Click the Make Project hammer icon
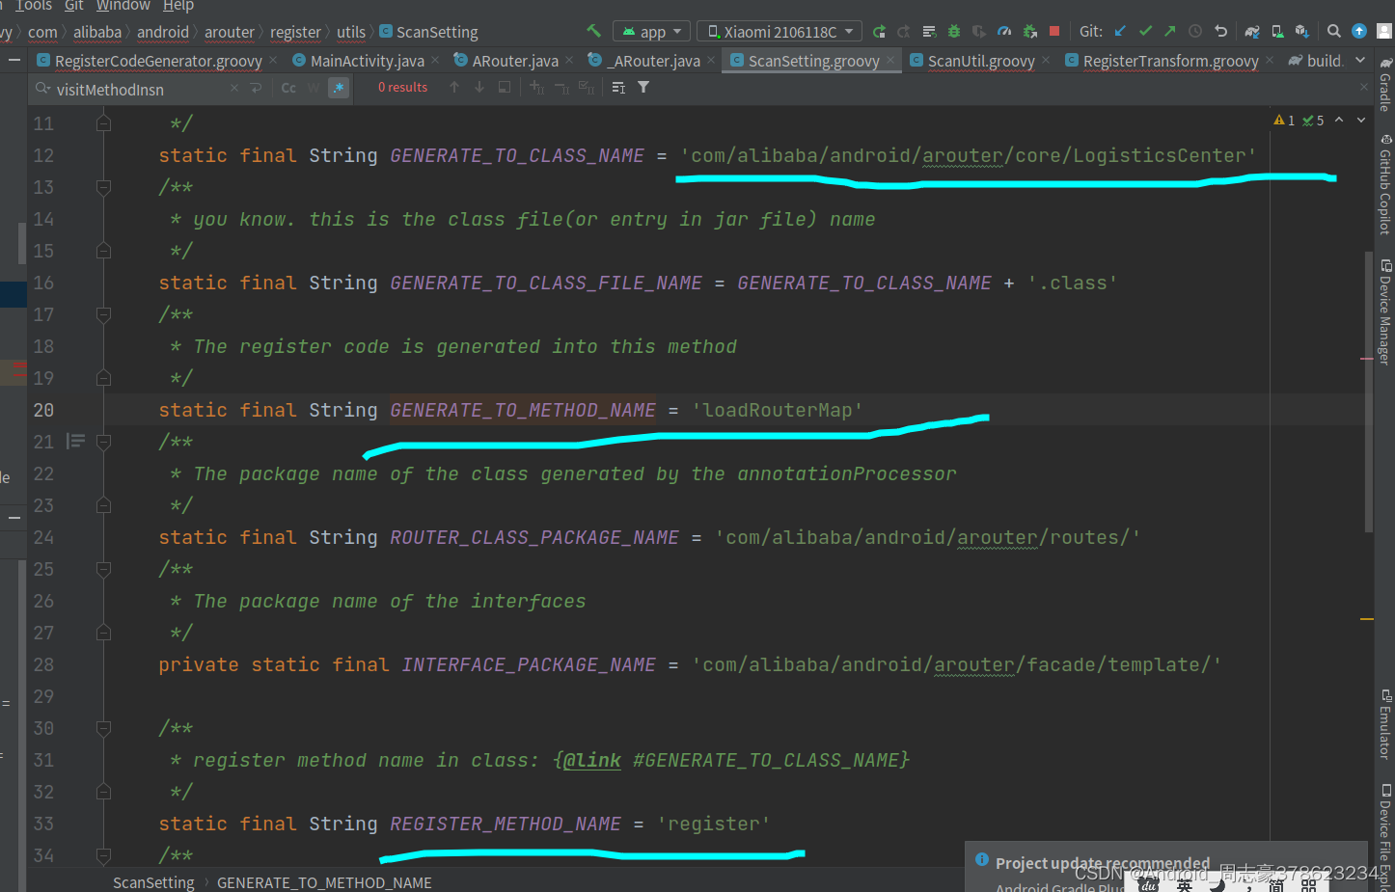This screenshot has height=892, width=1395. [593, 31]
